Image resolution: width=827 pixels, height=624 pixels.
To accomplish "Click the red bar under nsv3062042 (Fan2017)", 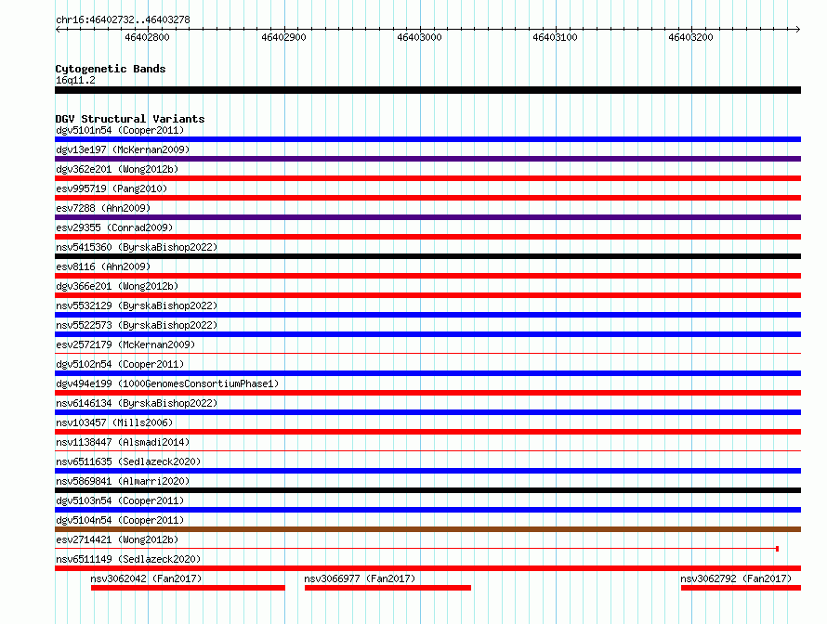I will click(x=188, y=588).
